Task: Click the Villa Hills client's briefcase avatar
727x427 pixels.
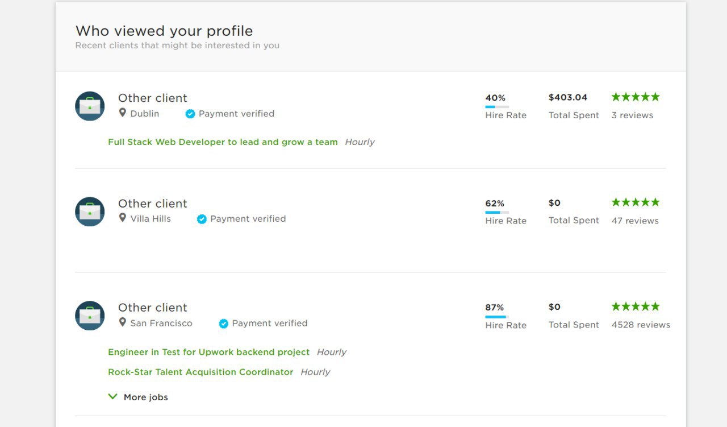Action: coord(90,212)
